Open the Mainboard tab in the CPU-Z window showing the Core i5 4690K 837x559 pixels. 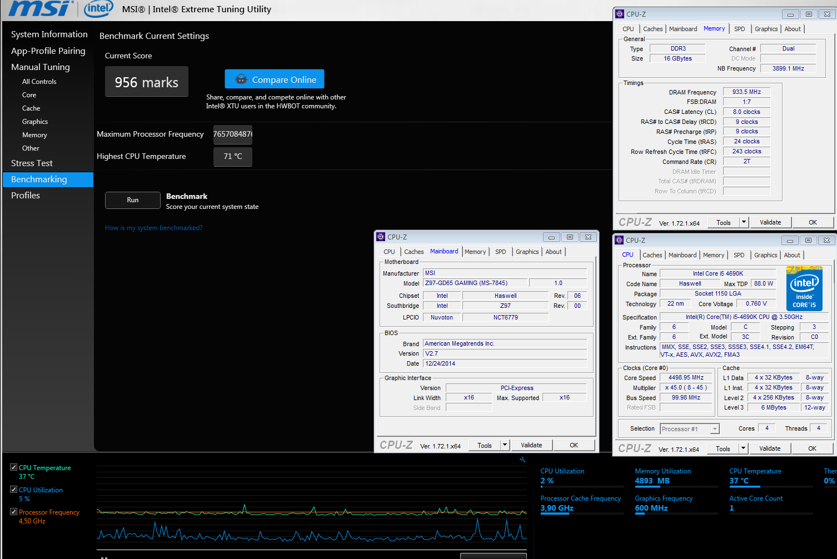[x=682, y=255]
